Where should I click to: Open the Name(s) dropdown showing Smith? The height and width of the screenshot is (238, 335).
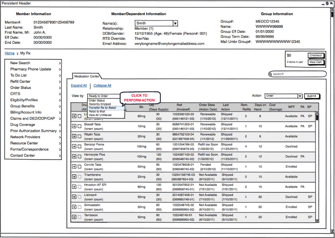pos(156,23)
